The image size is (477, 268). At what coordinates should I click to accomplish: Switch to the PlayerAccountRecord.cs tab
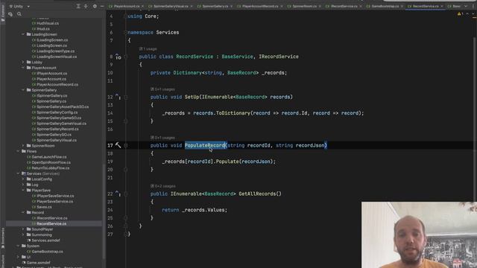[260, 6]
